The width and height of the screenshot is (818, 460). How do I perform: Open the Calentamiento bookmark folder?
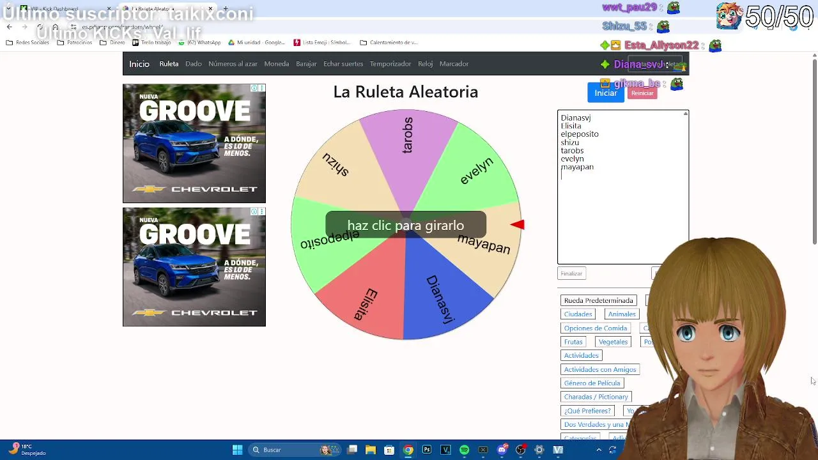(389, 43)
